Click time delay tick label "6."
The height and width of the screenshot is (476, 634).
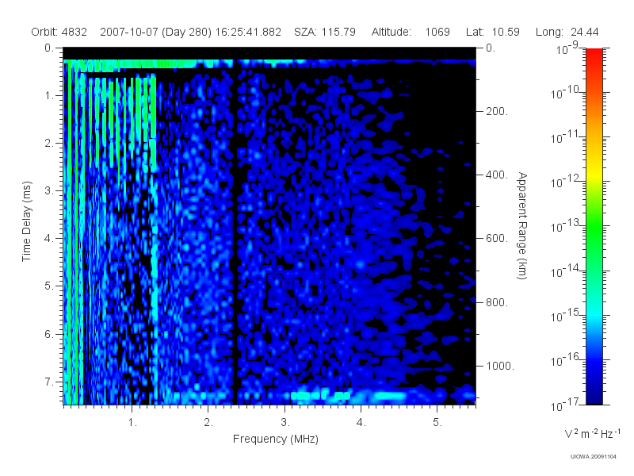49,334
